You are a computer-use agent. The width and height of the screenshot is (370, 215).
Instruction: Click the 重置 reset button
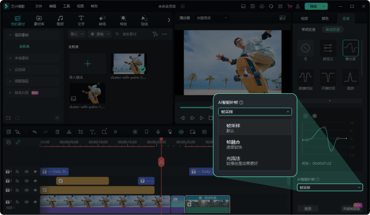(308, 209)
